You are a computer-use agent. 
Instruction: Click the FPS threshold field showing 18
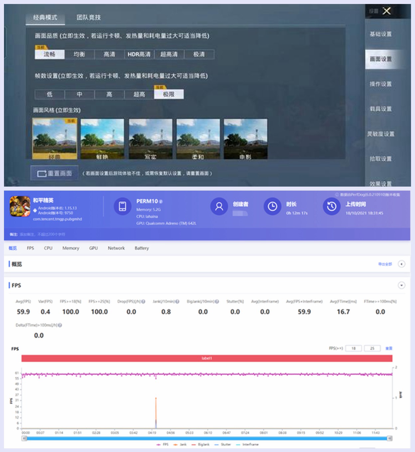pos(353,348)
